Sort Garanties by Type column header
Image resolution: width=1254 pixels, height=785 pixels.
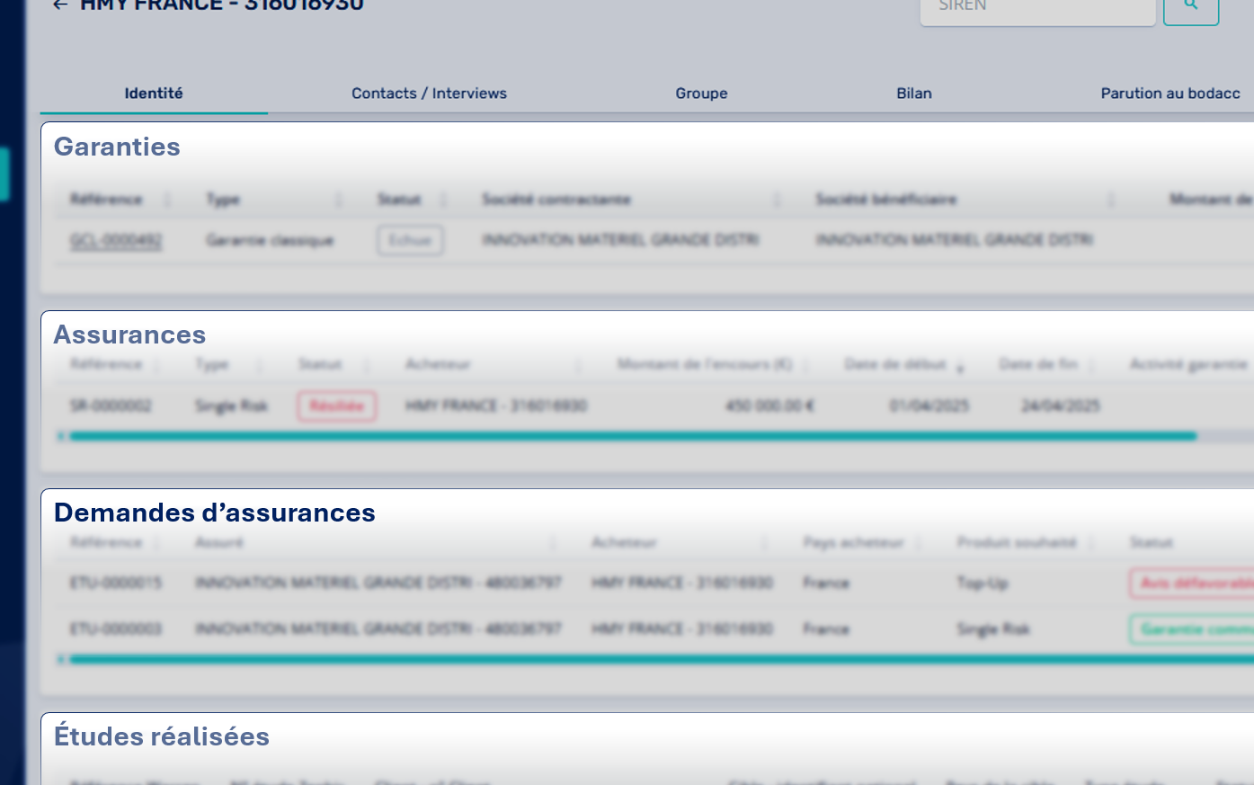223,199
